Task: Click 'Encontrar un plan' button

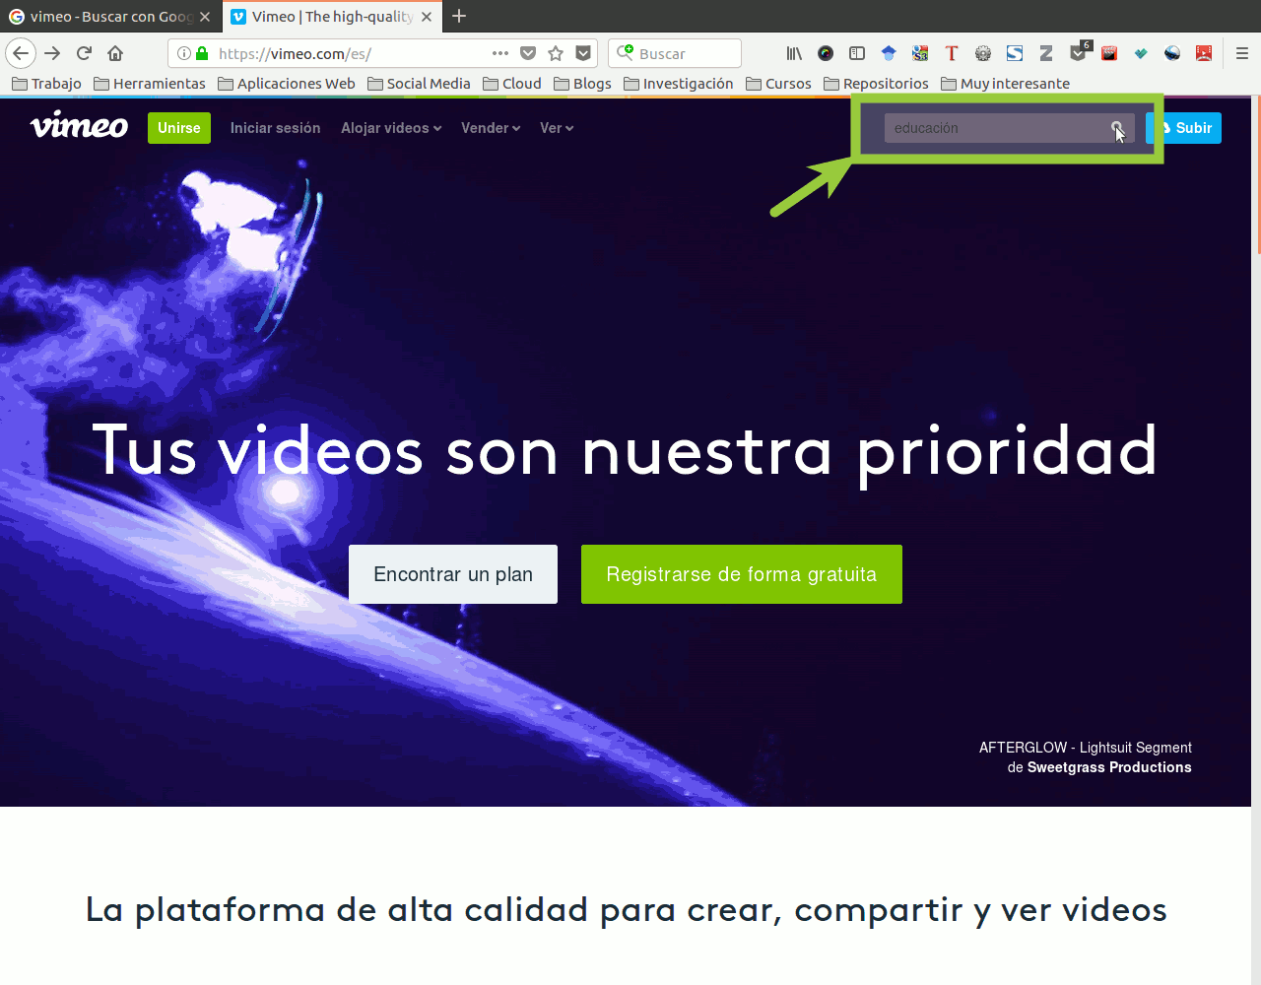Action: (453, 574)
